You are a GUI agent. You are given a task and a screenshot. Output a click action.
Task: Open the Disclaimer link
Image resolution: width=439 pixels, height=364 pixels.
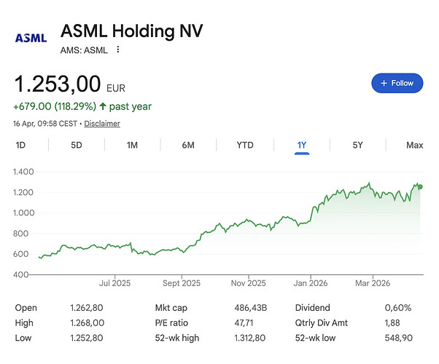point(102,124)
